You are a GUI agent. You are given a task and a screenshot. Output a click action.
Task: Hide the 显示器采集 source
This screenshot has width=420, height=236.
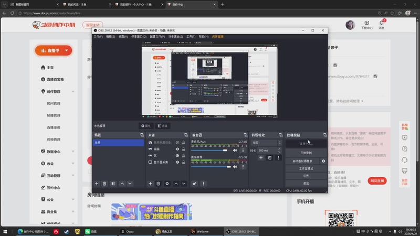(177, 162)
